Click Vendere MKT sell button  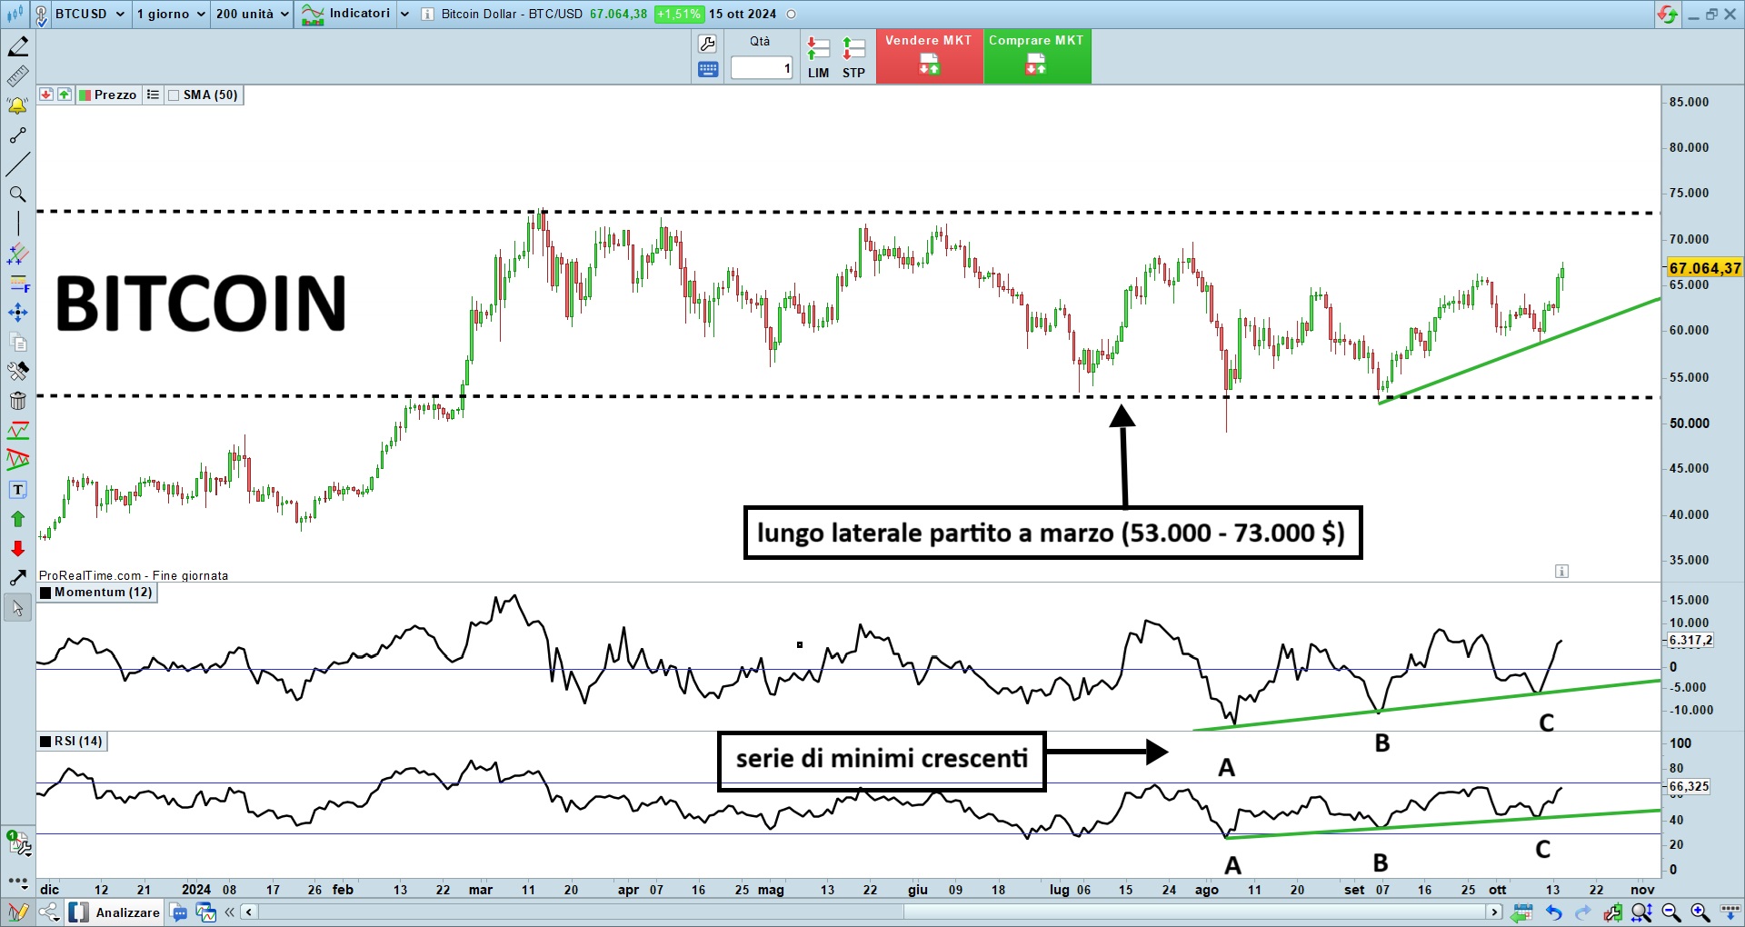coord(929,56)
